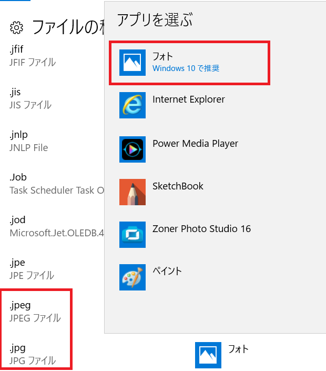Screen dimensions: 326x371
Task: Click the JPEG ファイル description
Action: (35, 318)
